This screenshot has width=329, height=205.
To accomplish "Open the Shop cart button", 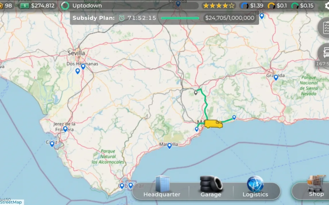I will coord(316,187).
